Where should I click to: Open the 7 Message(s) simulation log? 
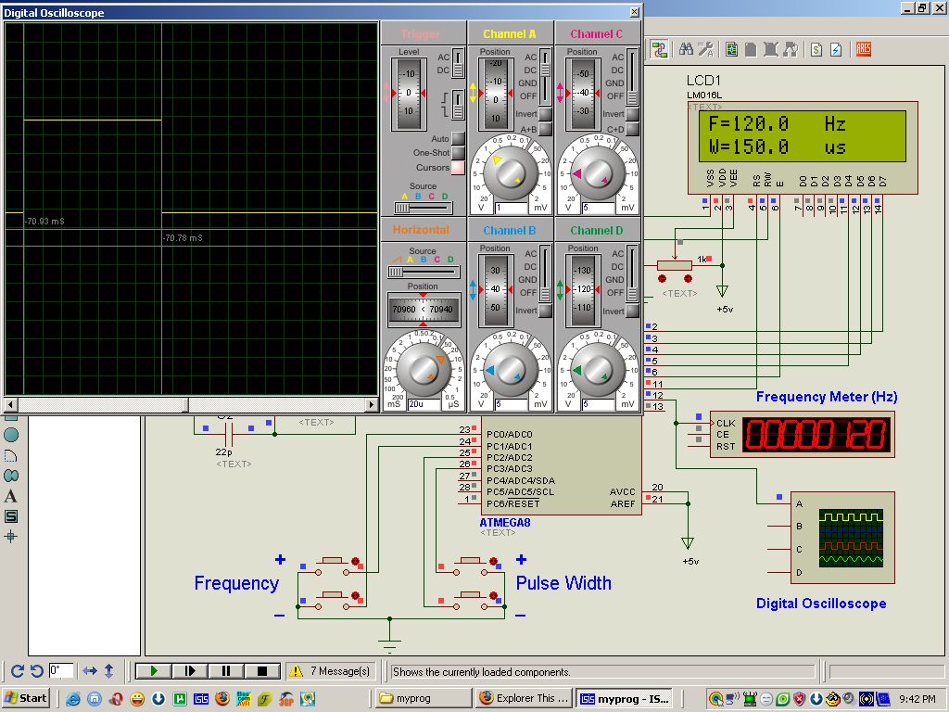331,670
